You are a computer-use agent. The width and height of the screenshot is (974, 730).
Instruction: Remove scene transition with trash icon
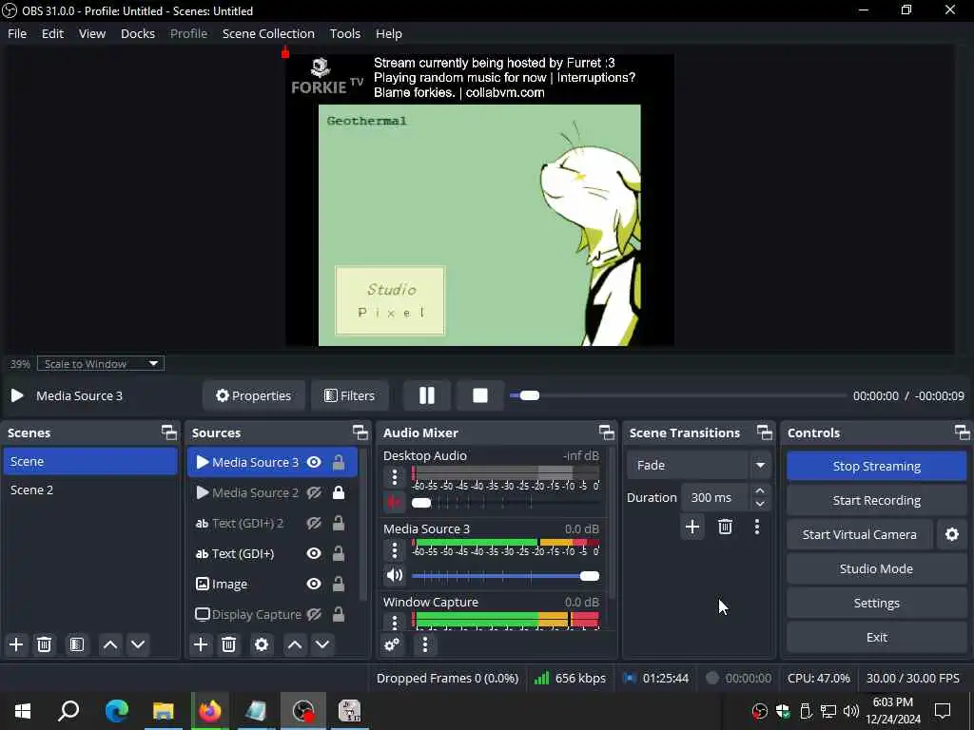click(x=725, y=527)
